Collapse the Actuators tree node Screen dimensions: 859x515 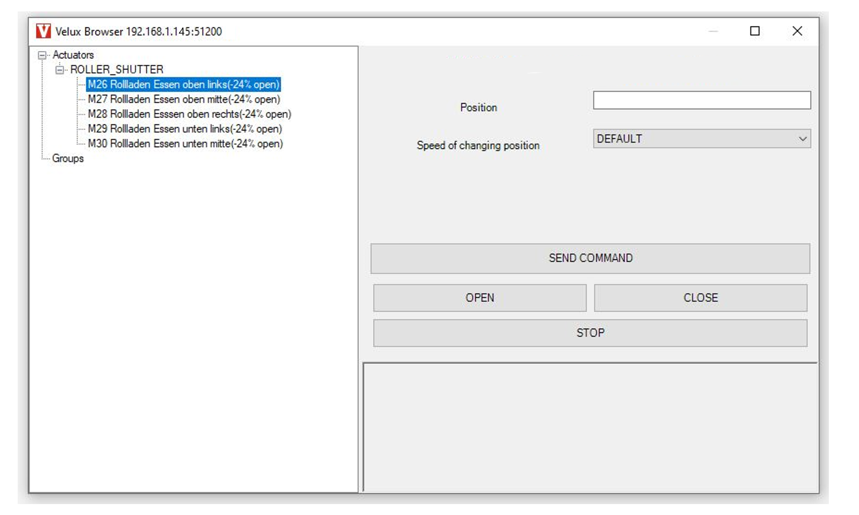point(42,55)
